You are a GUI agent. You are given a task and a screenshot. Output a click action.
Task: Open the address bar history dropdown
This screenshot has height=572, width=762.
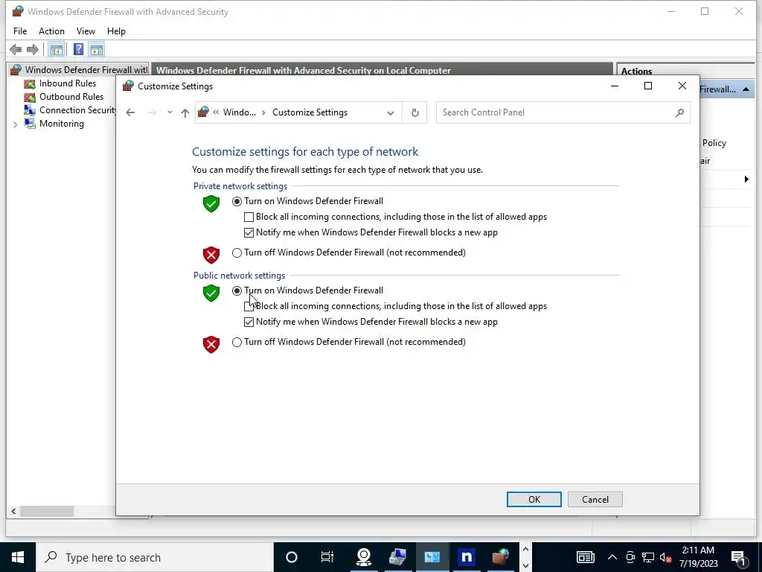coord(390,113)
